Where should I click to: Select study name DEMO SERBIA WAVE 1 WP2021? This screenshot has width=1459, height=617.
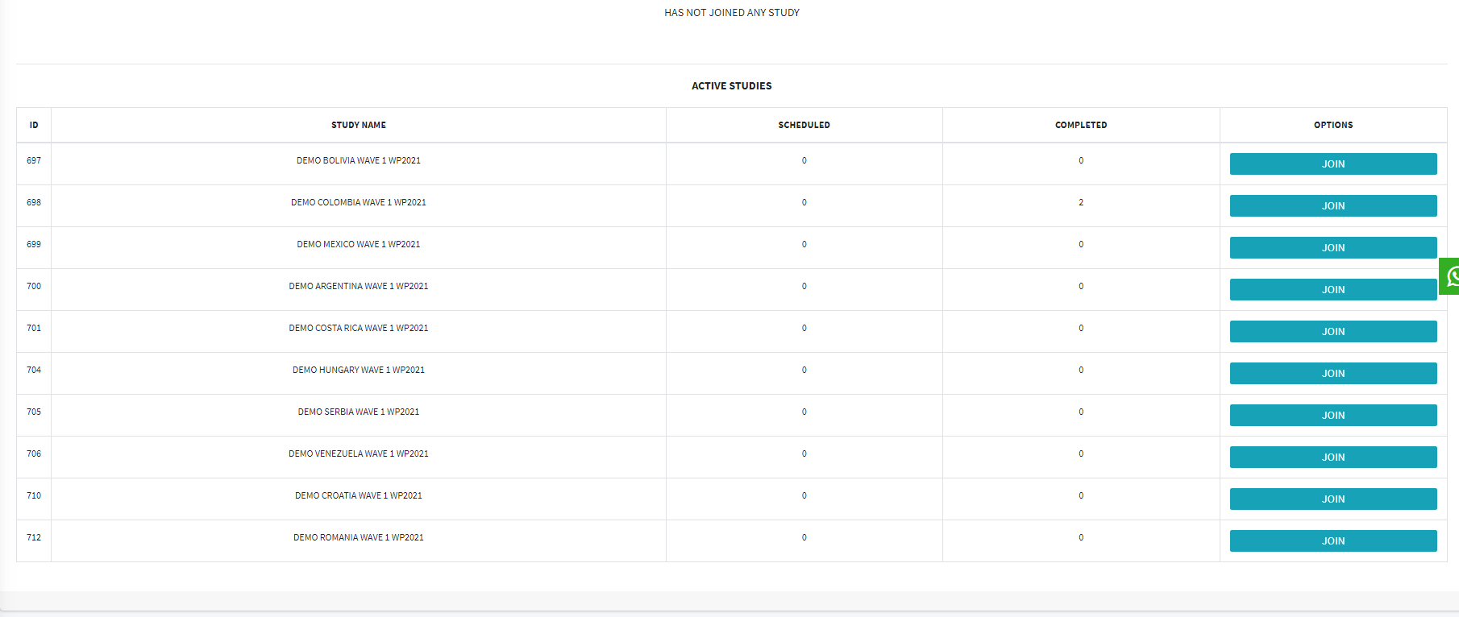coord(359,412)
